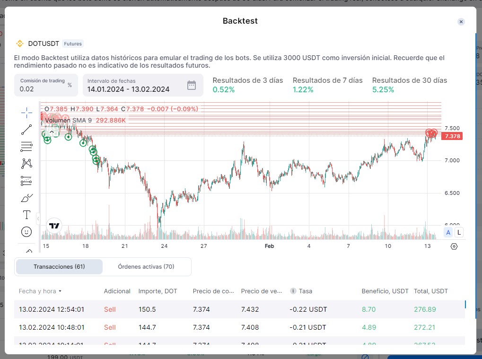Image resolution: width=482 pixels, height=359 pixels.
Task: Edit the Comisión de trading field
Action: [42, 88]
